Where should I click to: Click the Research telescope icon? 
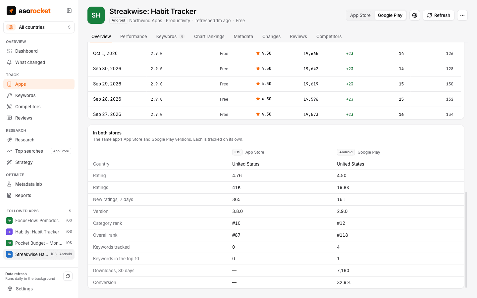pyautogui.click(x=9, y=140)
